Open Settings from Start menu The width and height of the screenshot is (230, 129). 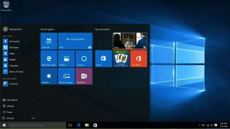pyautogui.click(x=10, y=106)
